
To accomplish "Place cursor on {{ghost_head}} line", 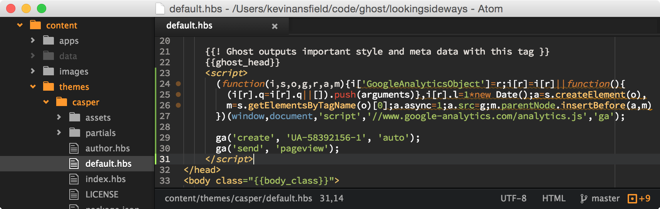I will click(243, 62).
